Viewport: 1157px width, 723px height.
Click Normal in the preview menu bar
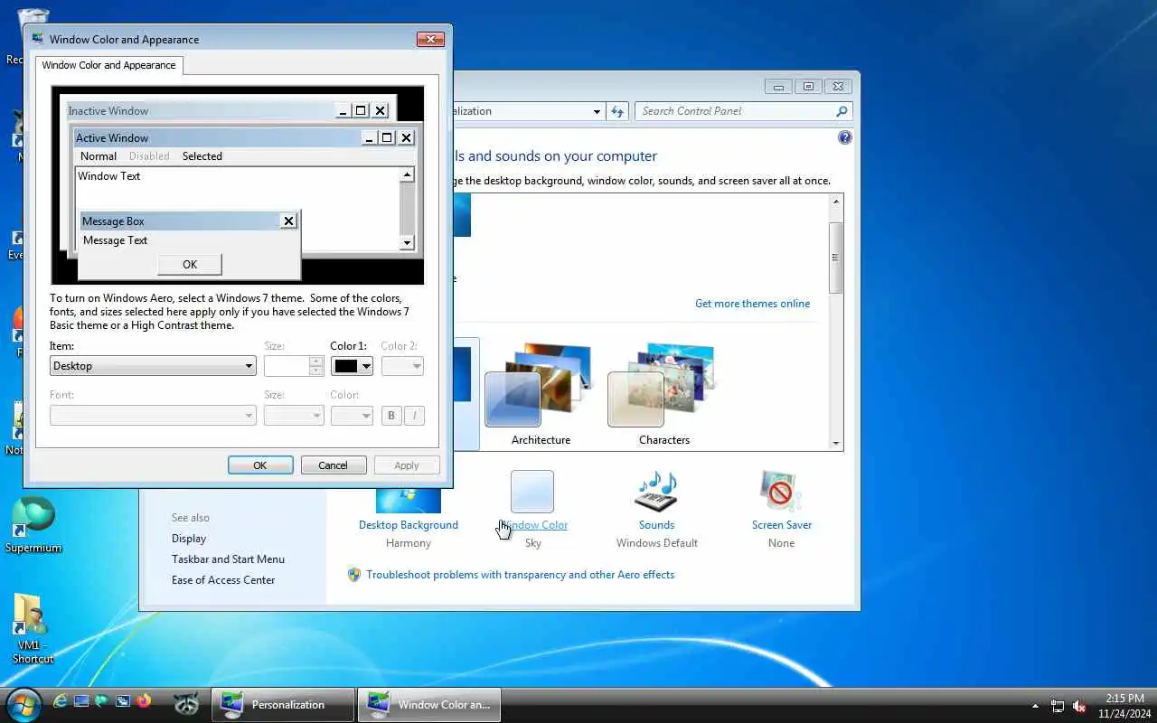(x=99, y=156)
